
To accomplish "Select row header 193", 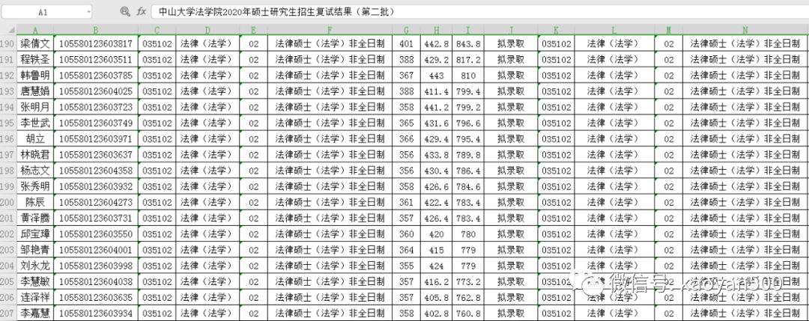I will coord(8,92).
